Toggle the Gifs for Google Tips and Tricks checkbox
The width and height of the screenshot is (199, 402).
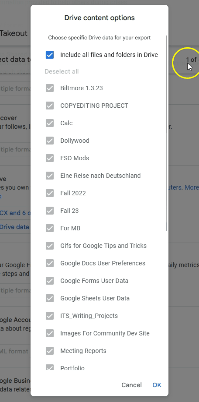[50, 246]
